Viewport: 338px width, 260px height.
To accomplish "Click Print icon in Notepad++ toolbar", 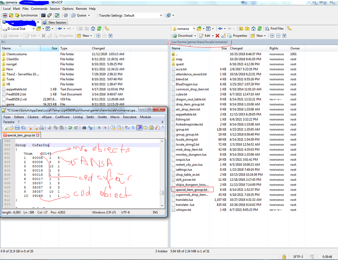I will tap(42, 128).
